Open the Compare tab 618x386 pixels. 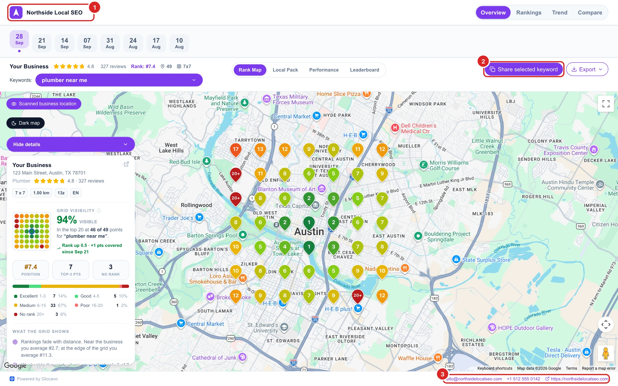(x=590, y=13)
